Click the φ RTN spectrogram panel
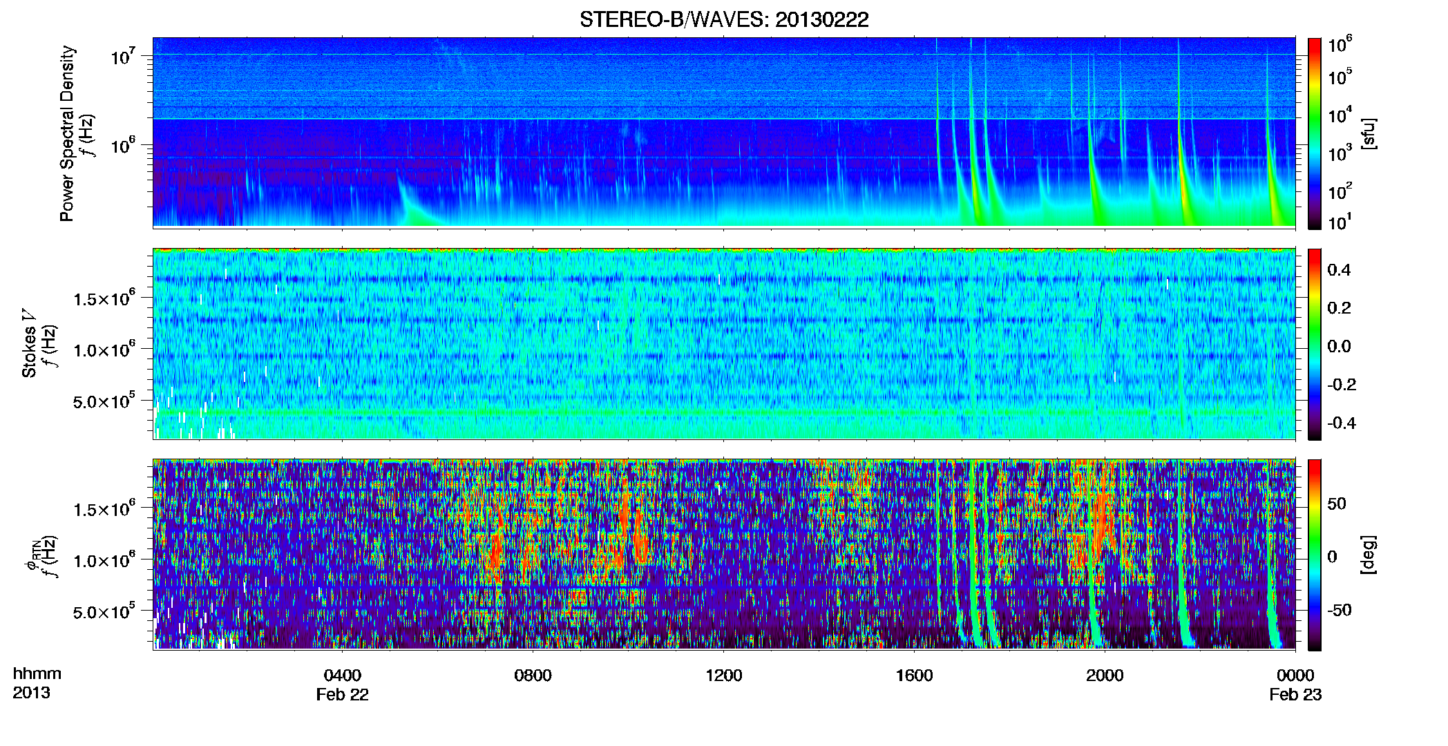 pyautogui.click(x=724, y=555)
